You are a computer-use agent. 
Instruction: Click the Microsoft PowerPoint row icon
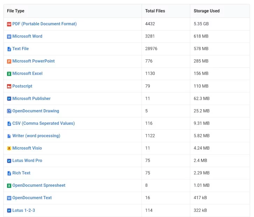click(x=9, y=61)
